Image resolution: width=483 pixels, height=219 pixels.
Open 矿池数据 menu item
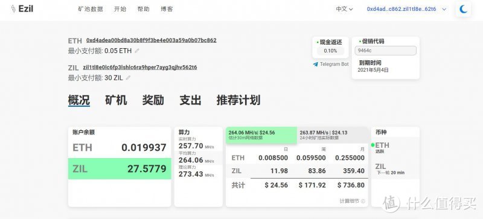tap(90, 9)
